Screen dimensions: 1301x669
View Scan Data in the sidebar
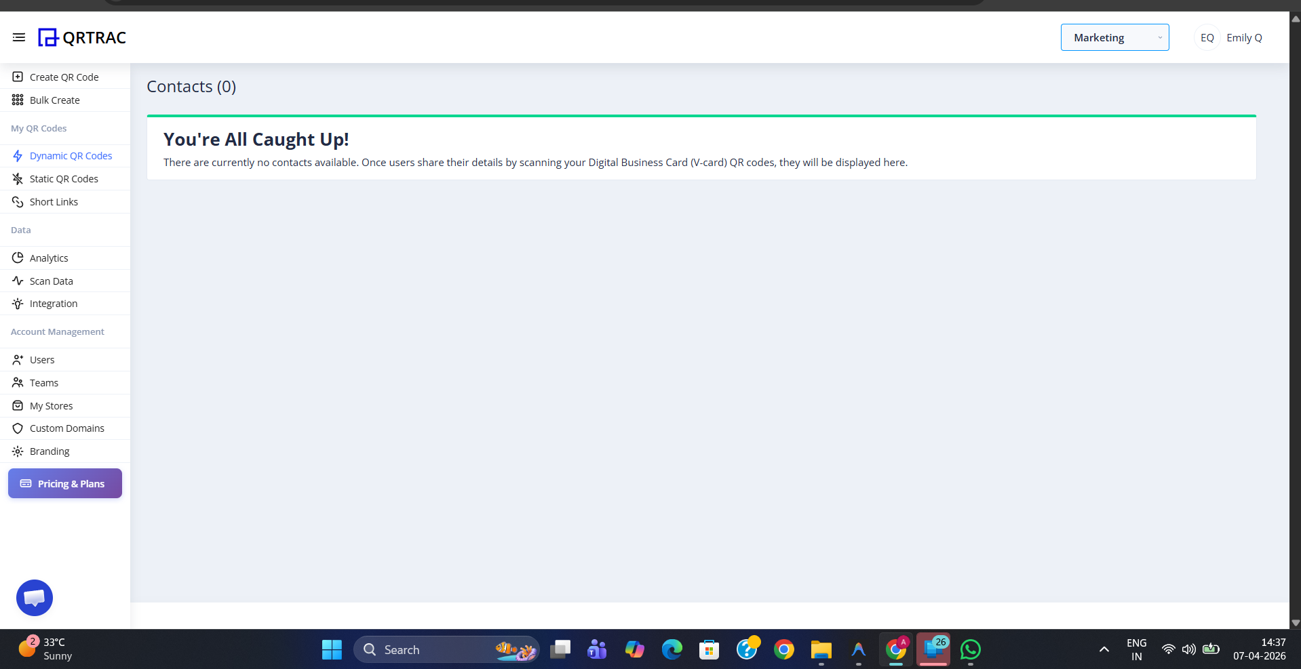(51, 281)
